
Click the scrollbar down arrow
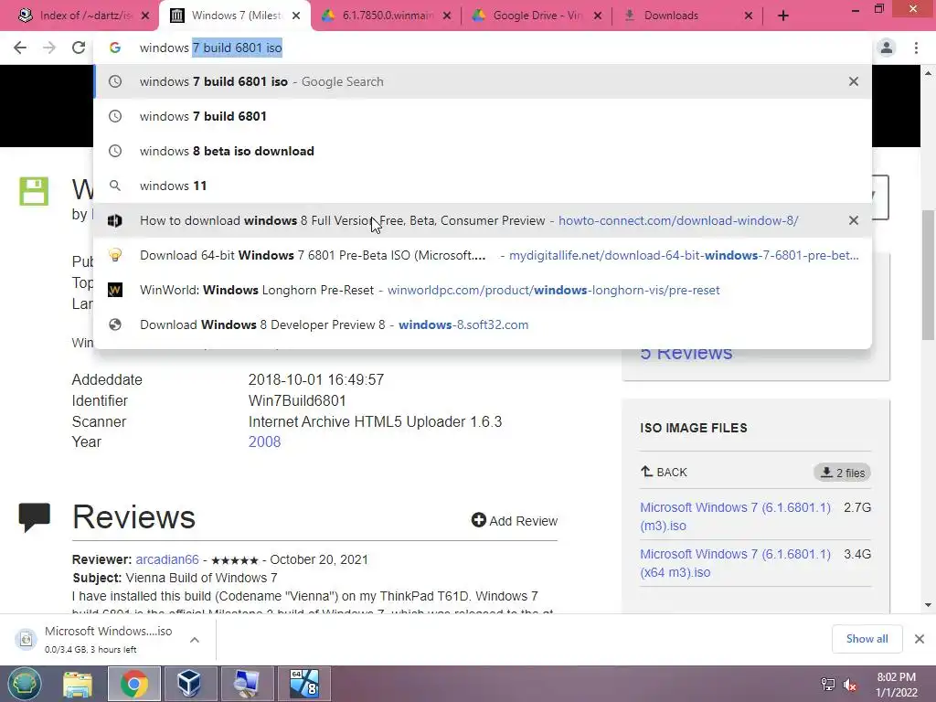(x=929, y=605)
